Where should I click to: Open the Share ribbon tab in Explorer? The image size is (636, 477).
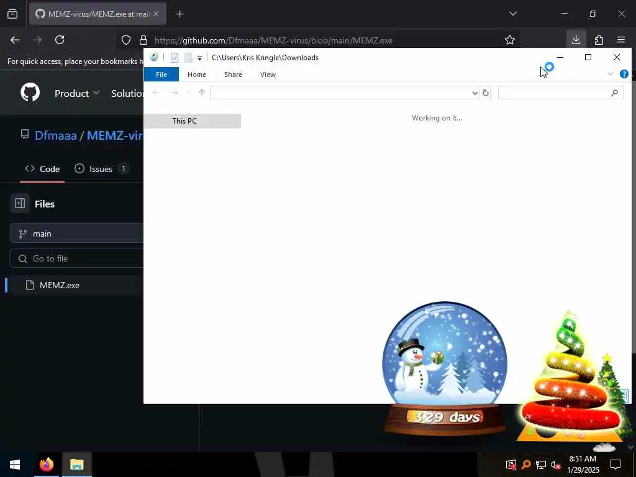[233, 75]
